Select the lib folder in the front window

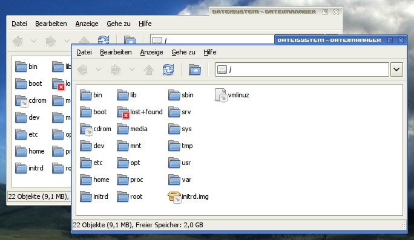126,95
